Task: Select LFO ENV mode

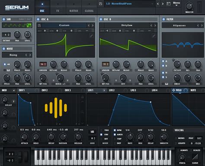Action: tap(101, 135)
